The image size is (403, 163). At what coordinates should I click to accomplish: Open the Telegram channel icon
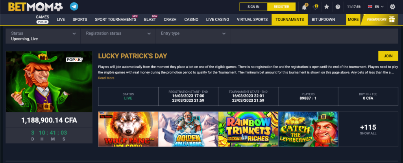pos(74,7)
